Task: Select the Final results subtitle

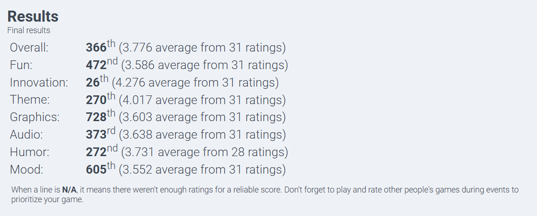Action: tap(29, 30)
